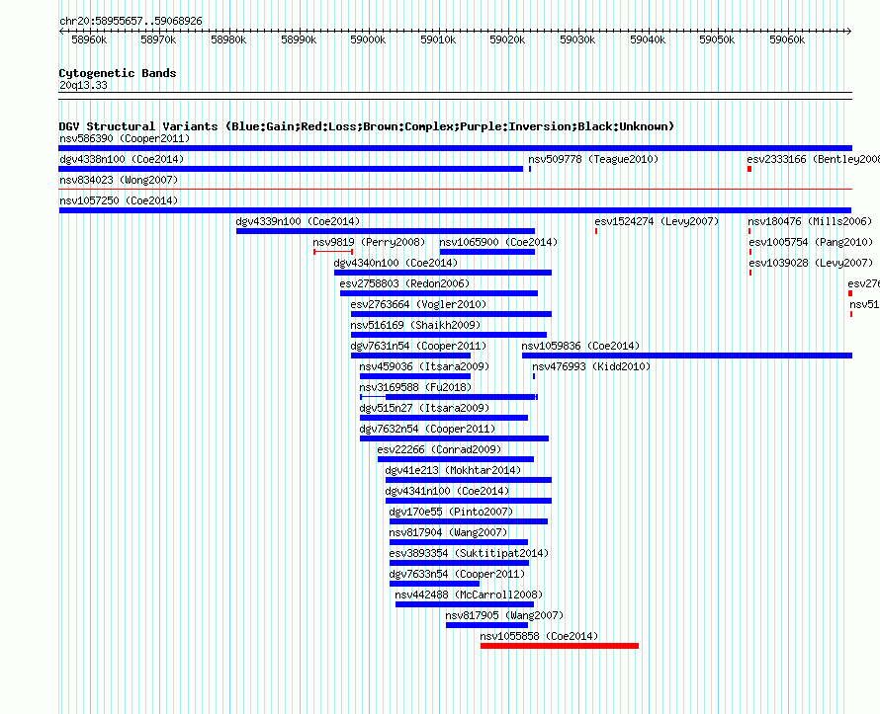Click the blue nsv817905 gain bar
Screen dimensions: 880x714
pyautogui.click(x=487, y=625)
